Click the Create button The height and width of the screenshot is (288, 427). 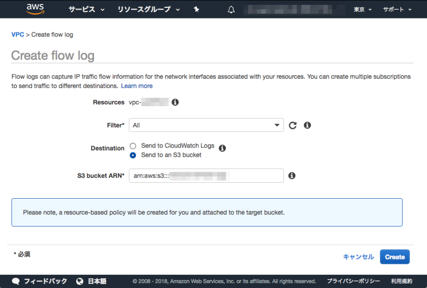[x=395, y=256]
